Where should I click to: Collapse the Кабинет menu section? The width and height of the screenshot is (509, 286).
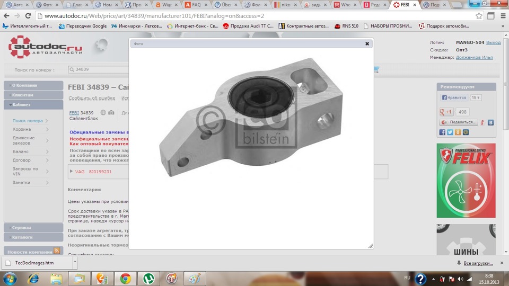(x=33, y=105)
